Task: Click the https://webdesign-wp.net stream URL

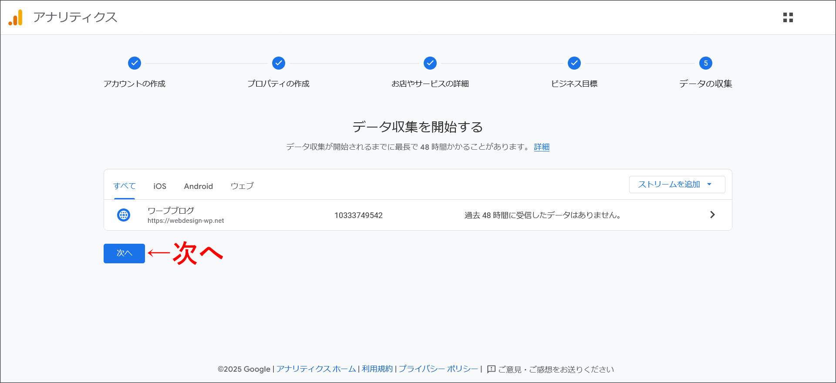Action: coord(186,221)
